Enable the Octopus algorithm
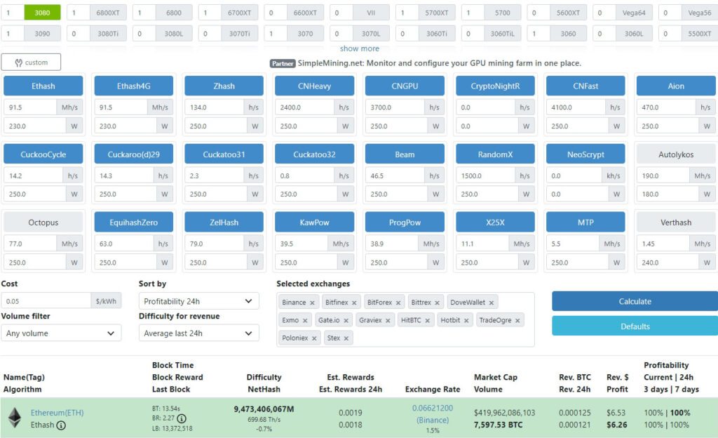 (43, 223)
